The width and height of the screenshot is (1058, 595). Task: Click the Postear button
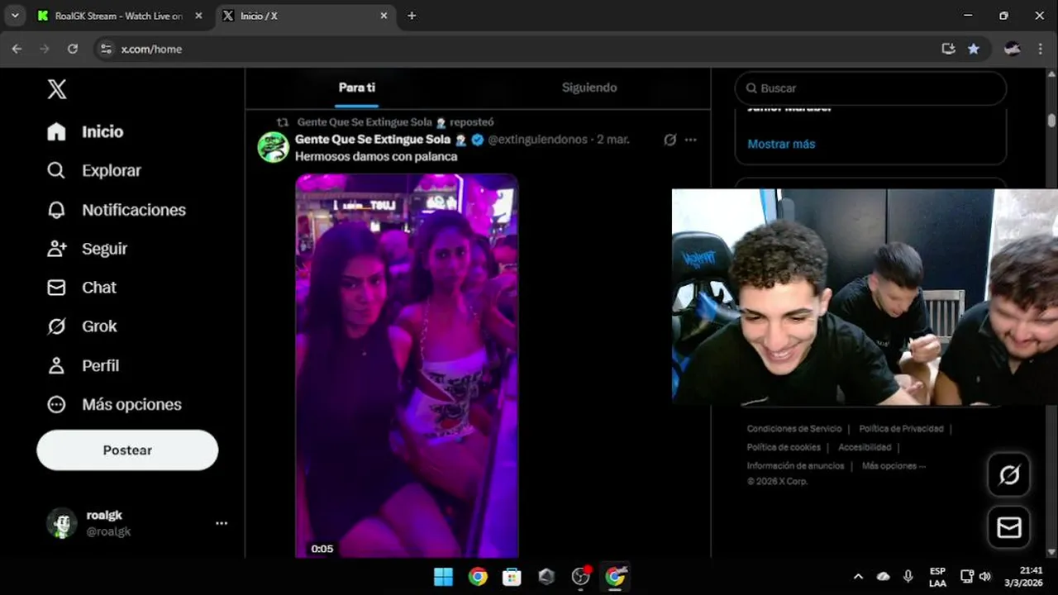coord(127,450)
